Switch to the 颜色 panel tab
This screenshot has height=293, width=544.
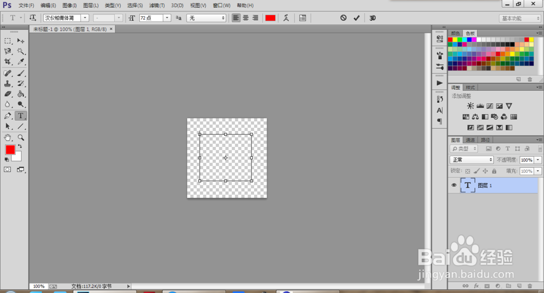(x=455, y=33)
